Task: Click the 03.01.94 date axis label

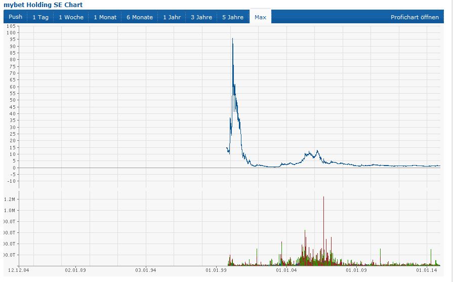Action: (x=146, y=270)
